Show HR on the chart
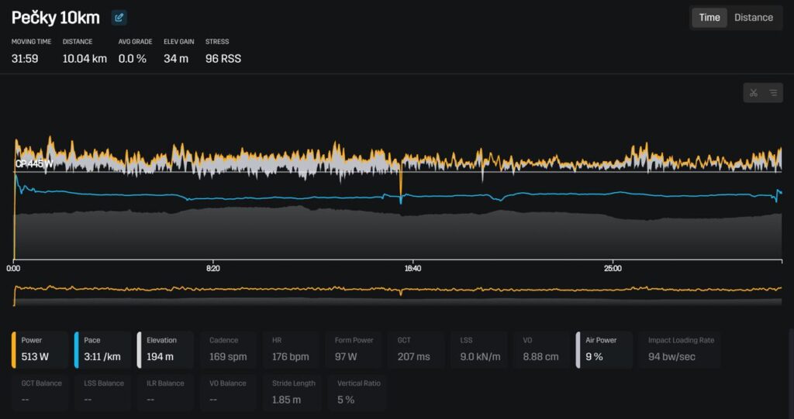Viewport: 794px width, 419px height. point(291,349)
